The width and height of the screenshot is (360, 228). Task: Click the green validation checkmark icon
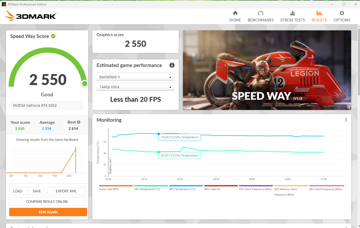tap(53, 36)
